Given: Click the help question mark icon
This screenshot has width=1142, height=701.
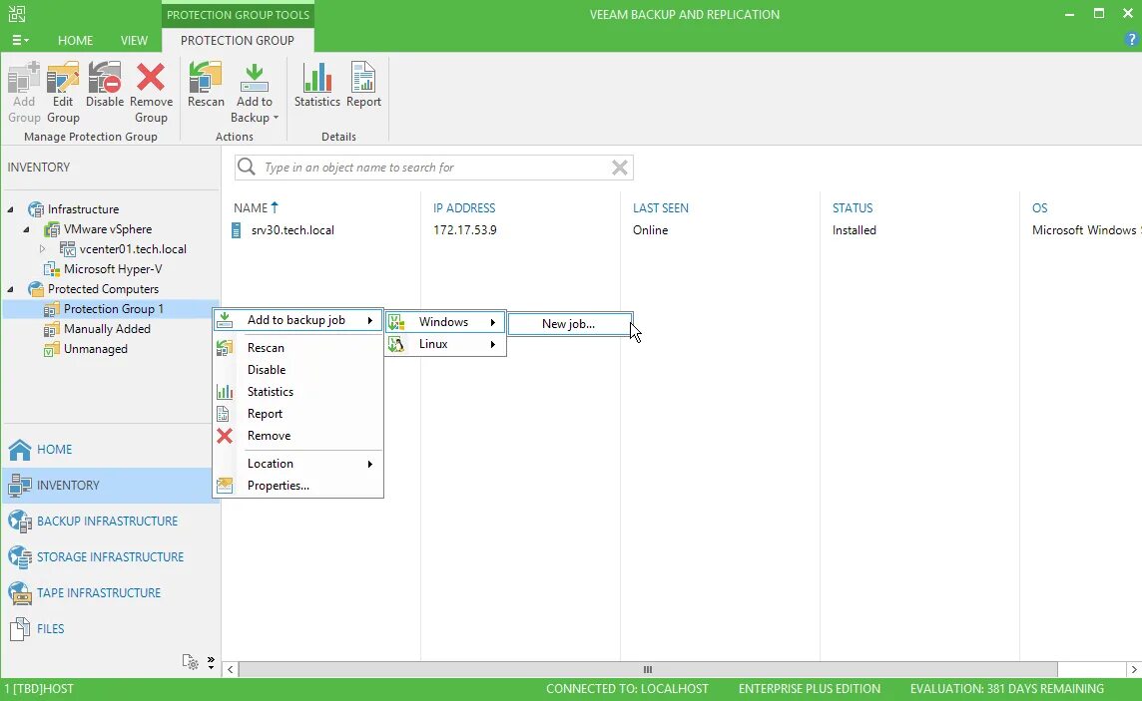Looking at the screenshot, I should (x=1130, y=40).
